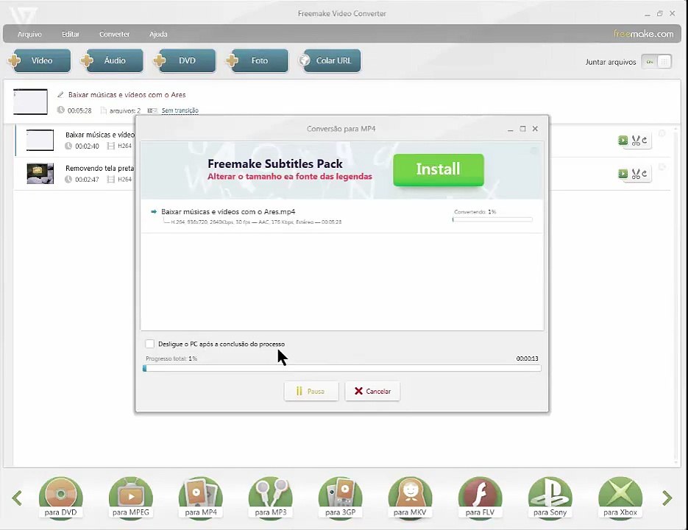Choose the para Sony output format
Image resolution: width=688 pixels, height=530 pixels.
pos(550,498)
